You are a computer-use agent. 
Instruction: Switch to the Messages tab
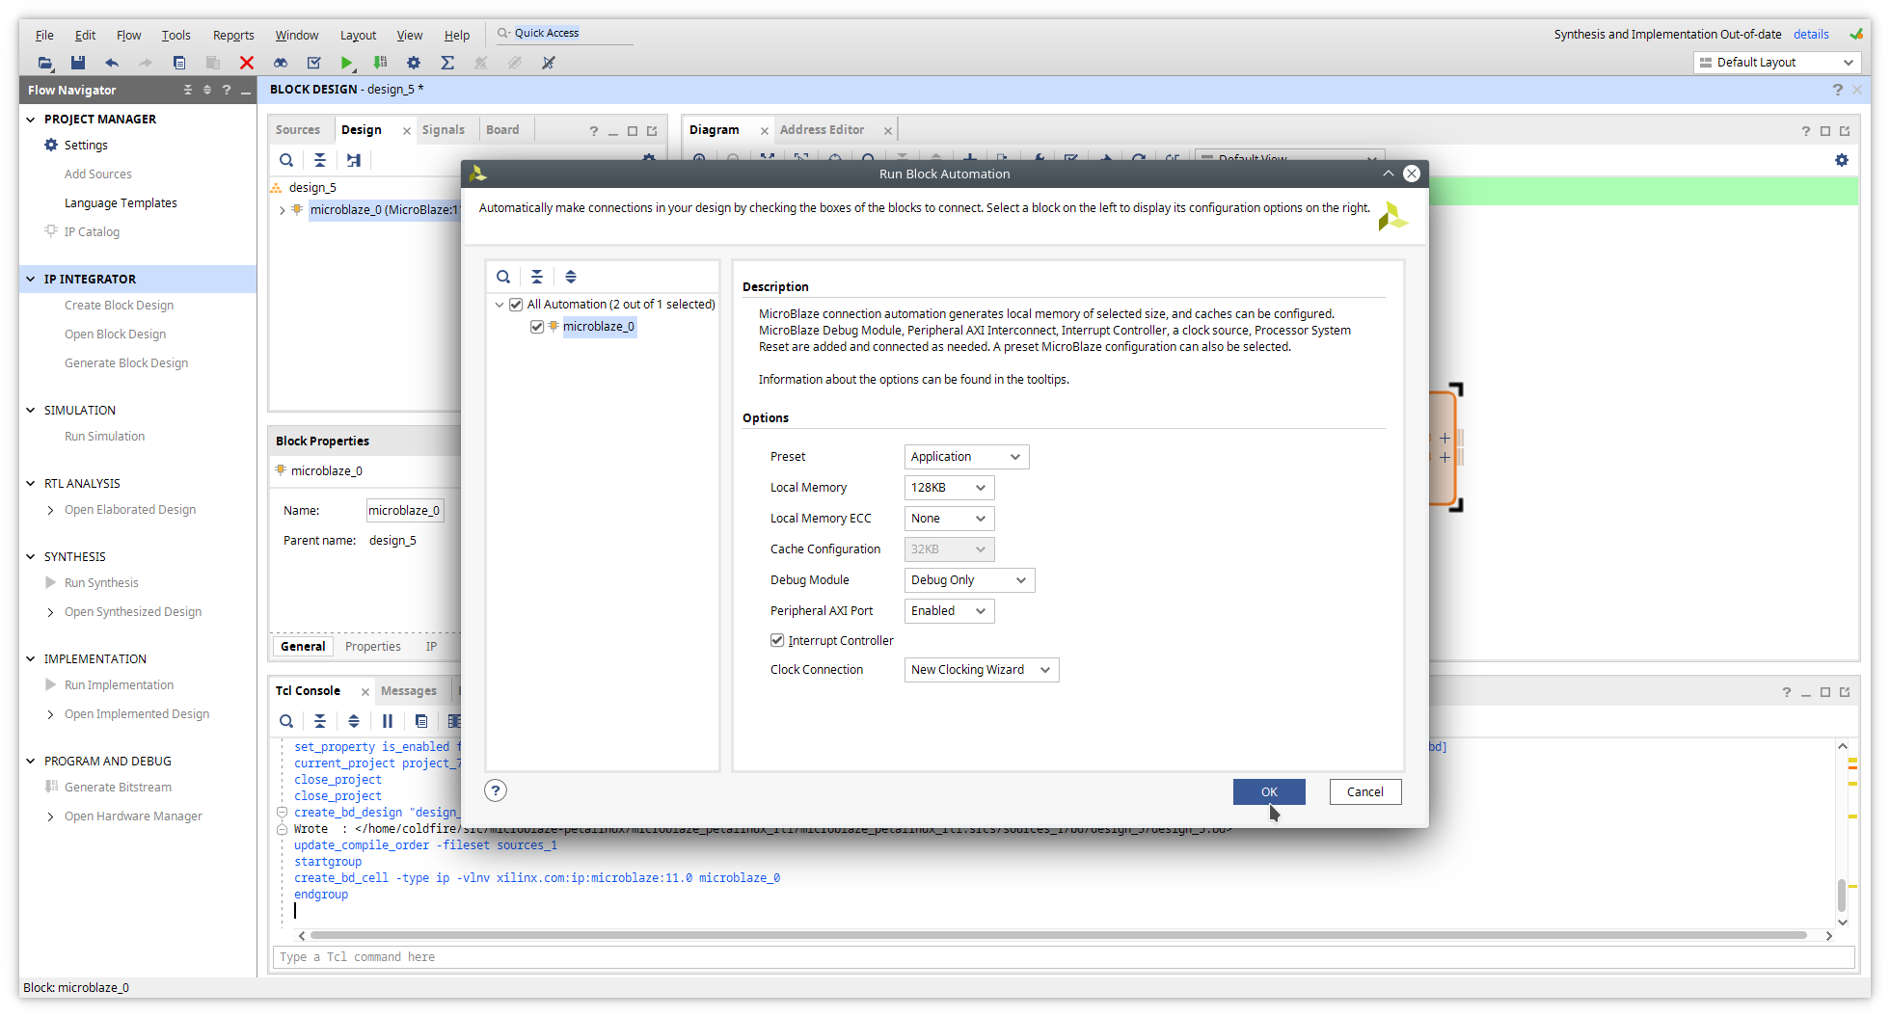[x=408, y=691]
